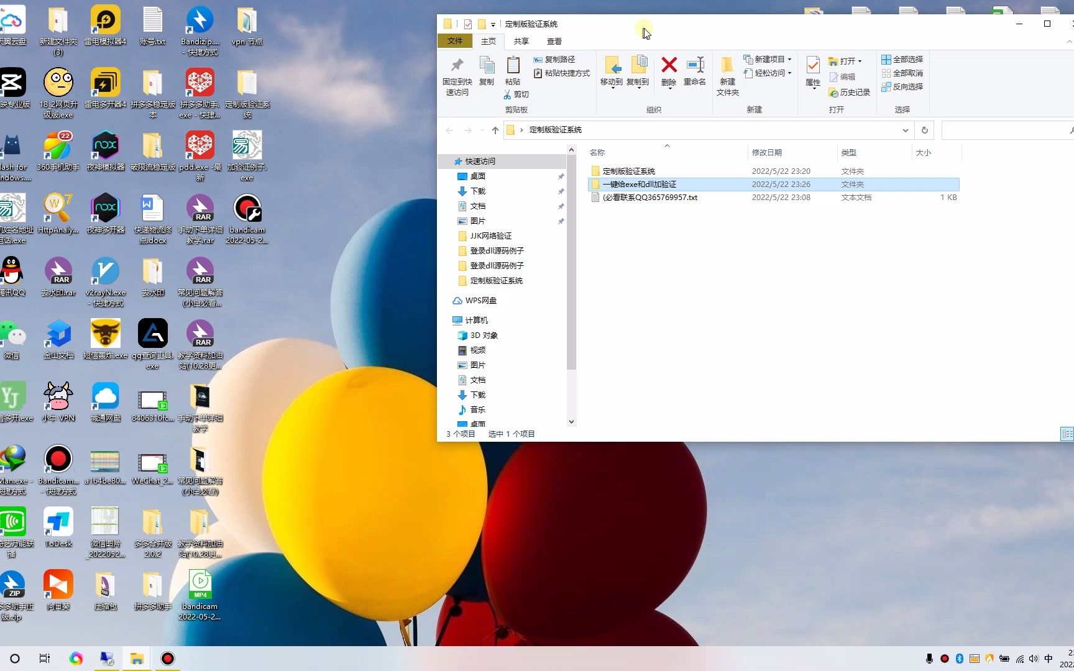Click the 中 input method indicator

pos(1049,659)
